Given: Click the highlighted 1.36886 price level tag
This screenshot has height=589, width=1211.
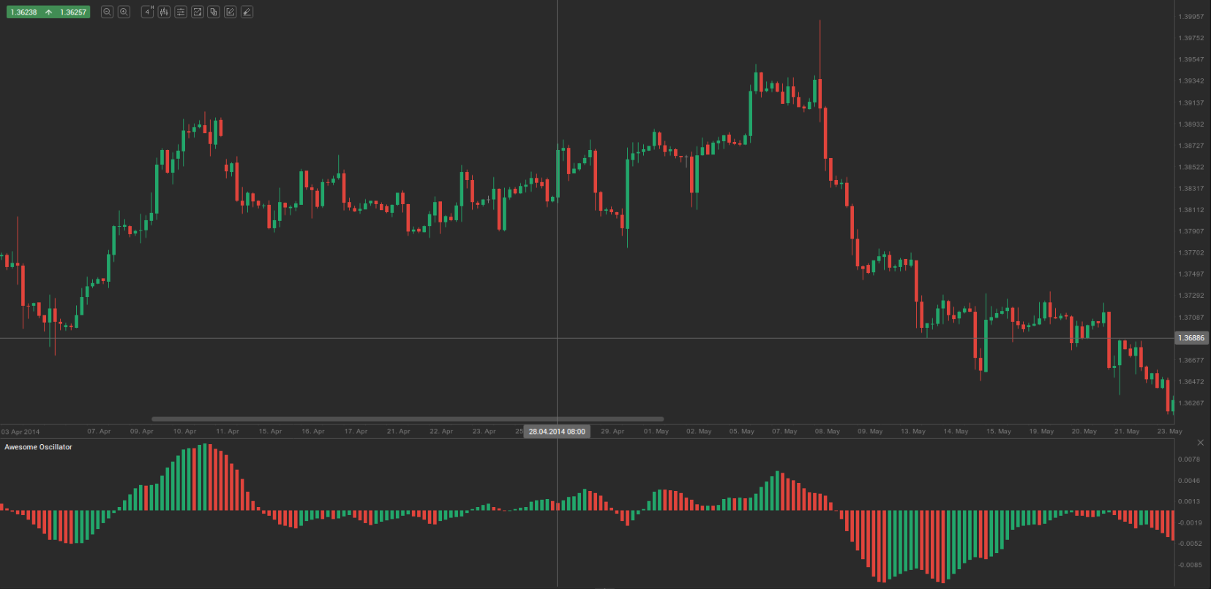Looking at the screenshot, I should (x=1191, y=338).
